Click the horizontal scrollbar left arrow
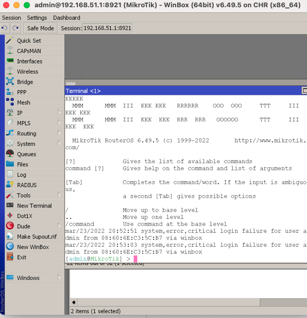307x318 pixels. [x=74, y=303]
